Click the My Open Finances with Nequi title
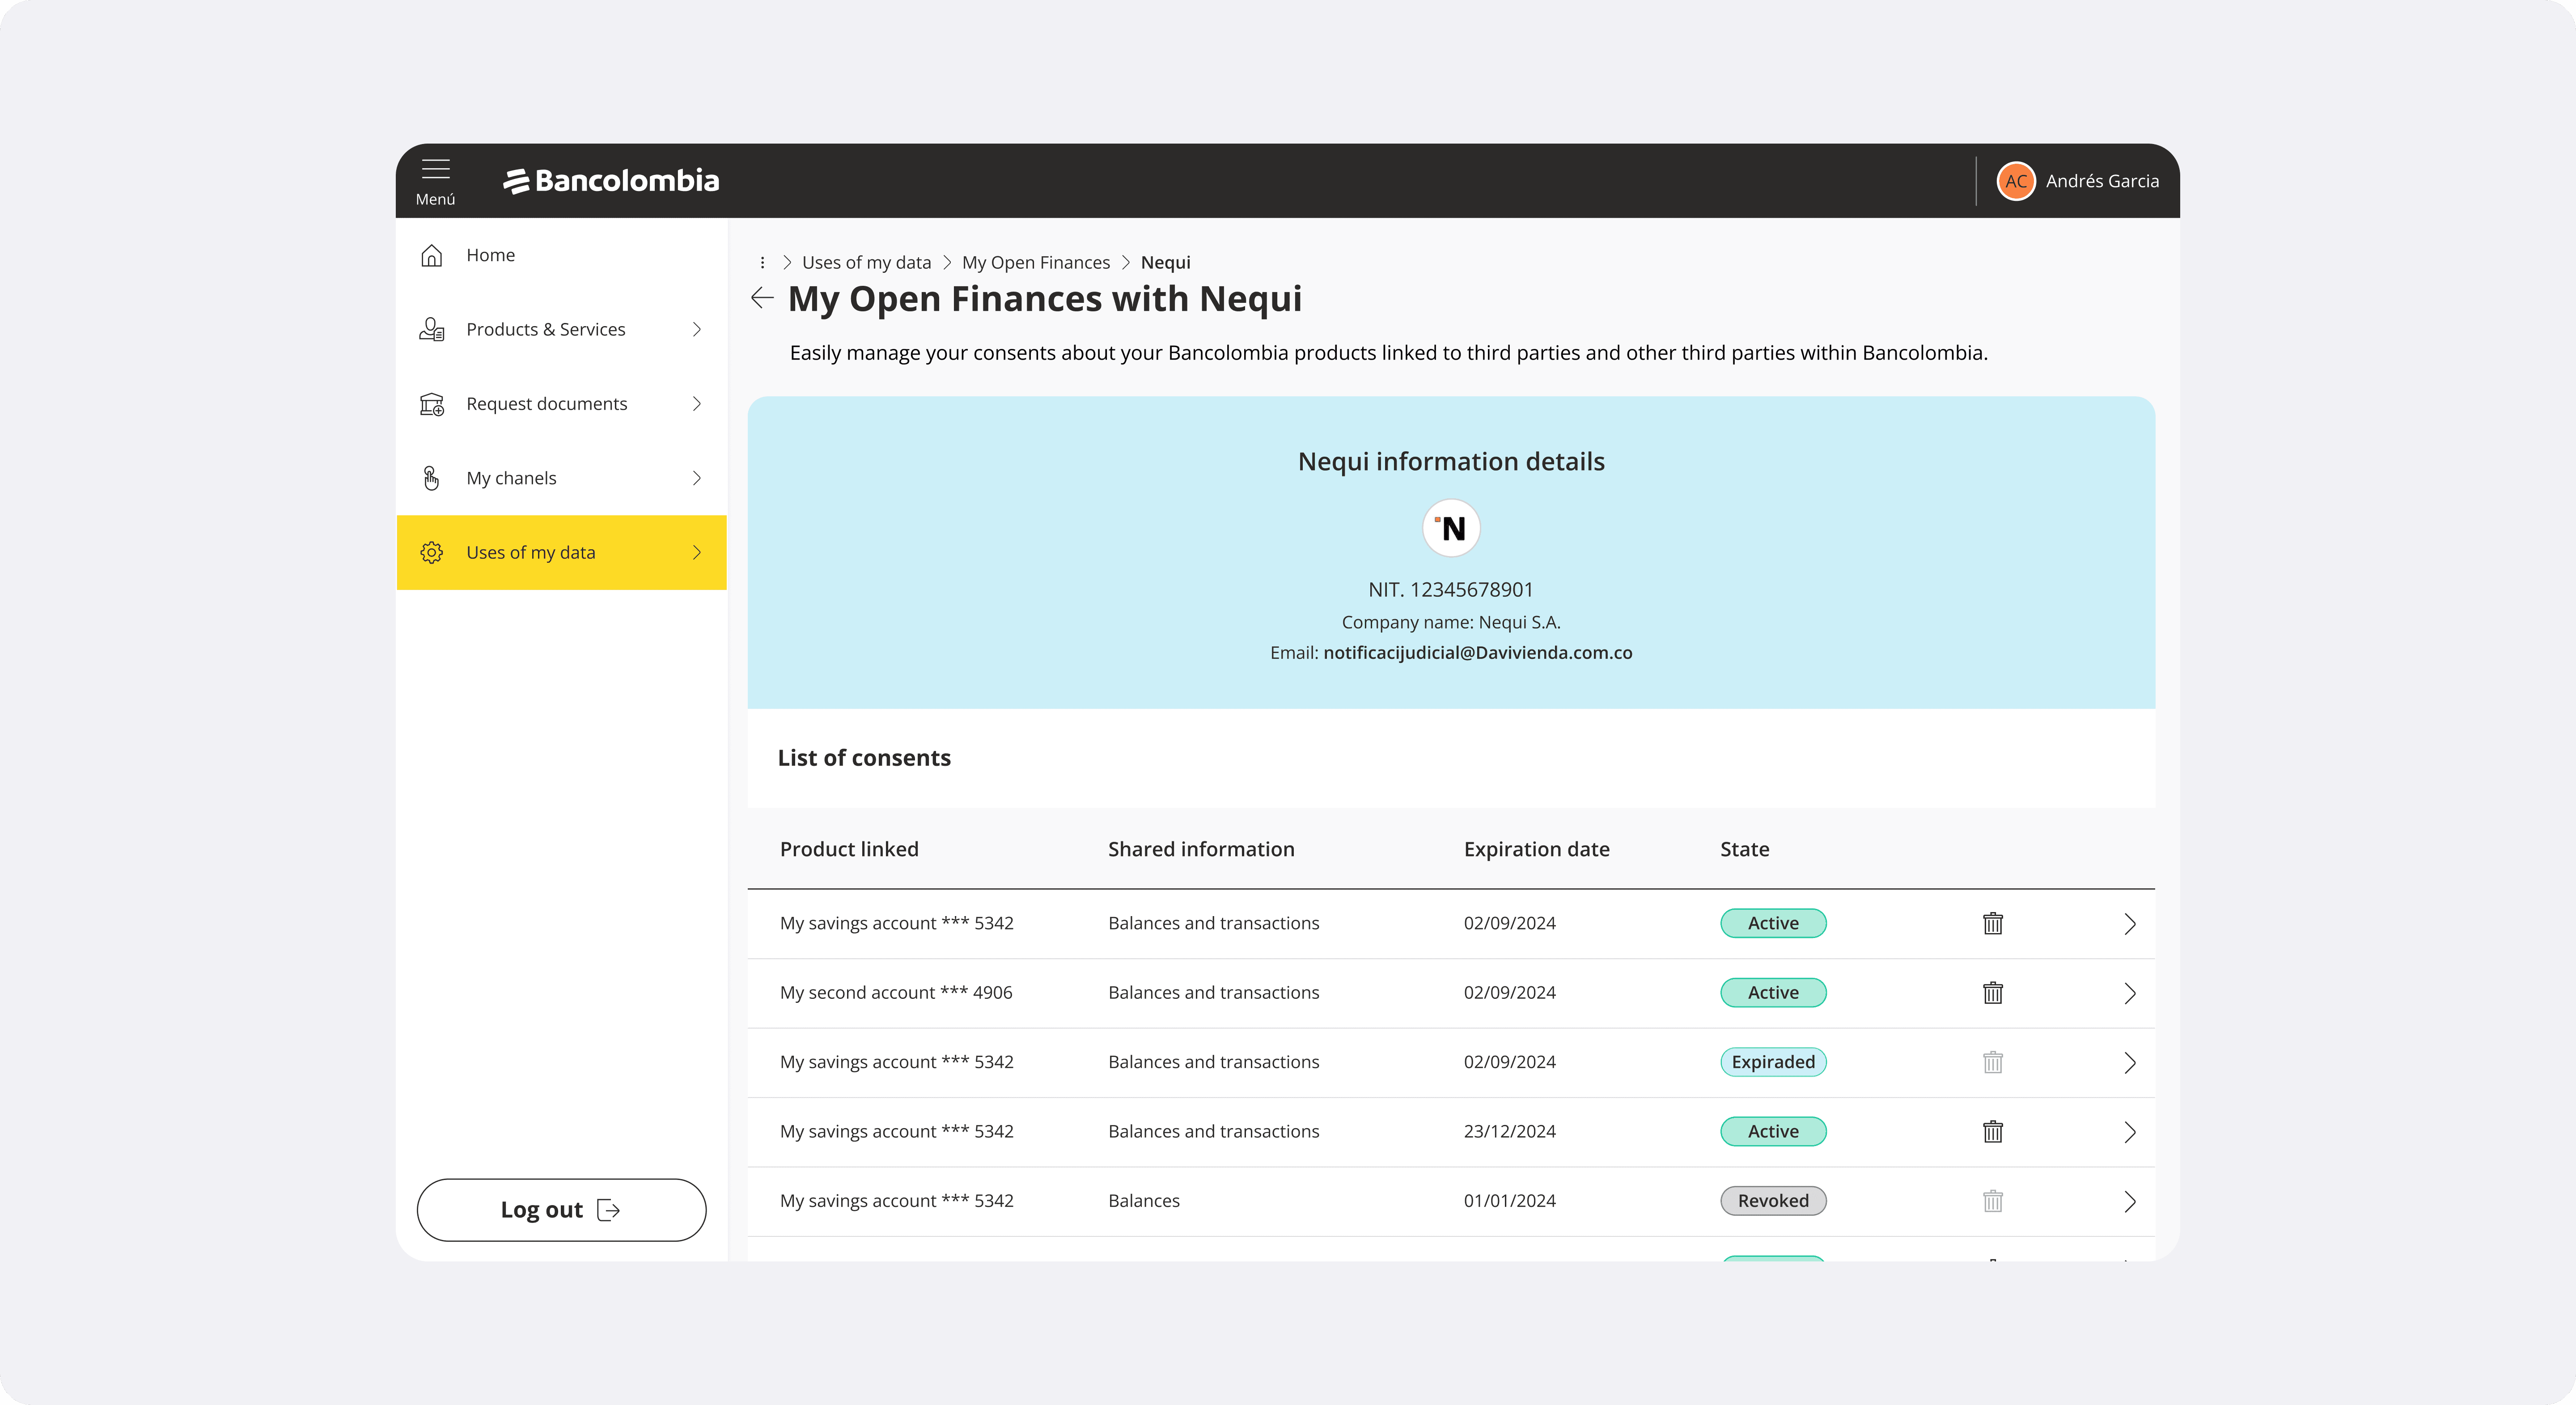 (1045, 299)
